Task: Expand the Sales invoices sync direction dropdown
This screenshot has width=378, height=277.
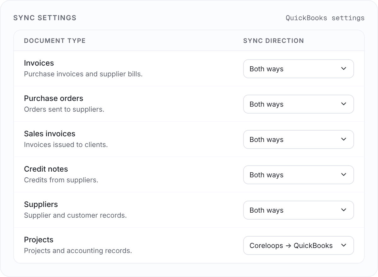Action: tap(298, 139)
